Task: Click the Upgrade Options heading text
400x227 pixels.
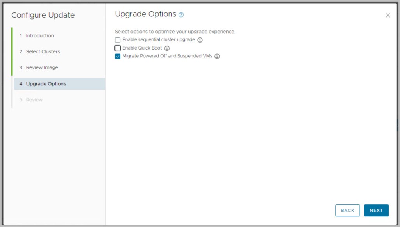Action: (145, 14)
